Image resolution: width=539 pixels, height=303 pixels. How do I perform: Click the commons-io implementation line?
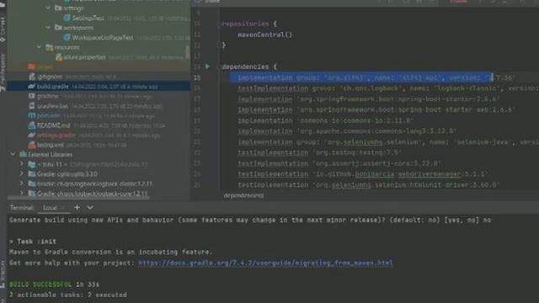[x=325, y=120]
